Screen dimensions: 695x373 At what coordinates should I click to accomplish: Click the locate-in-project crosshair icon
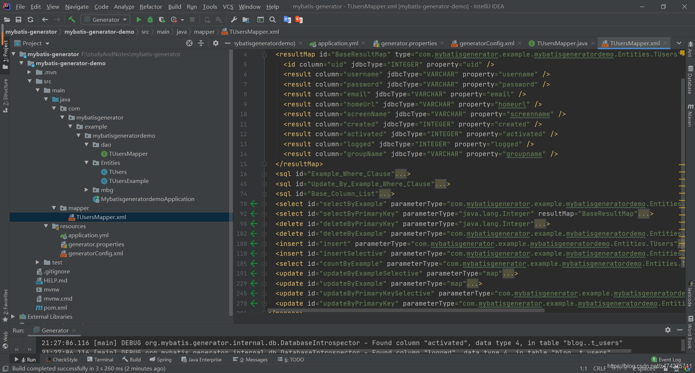[189, 43]
